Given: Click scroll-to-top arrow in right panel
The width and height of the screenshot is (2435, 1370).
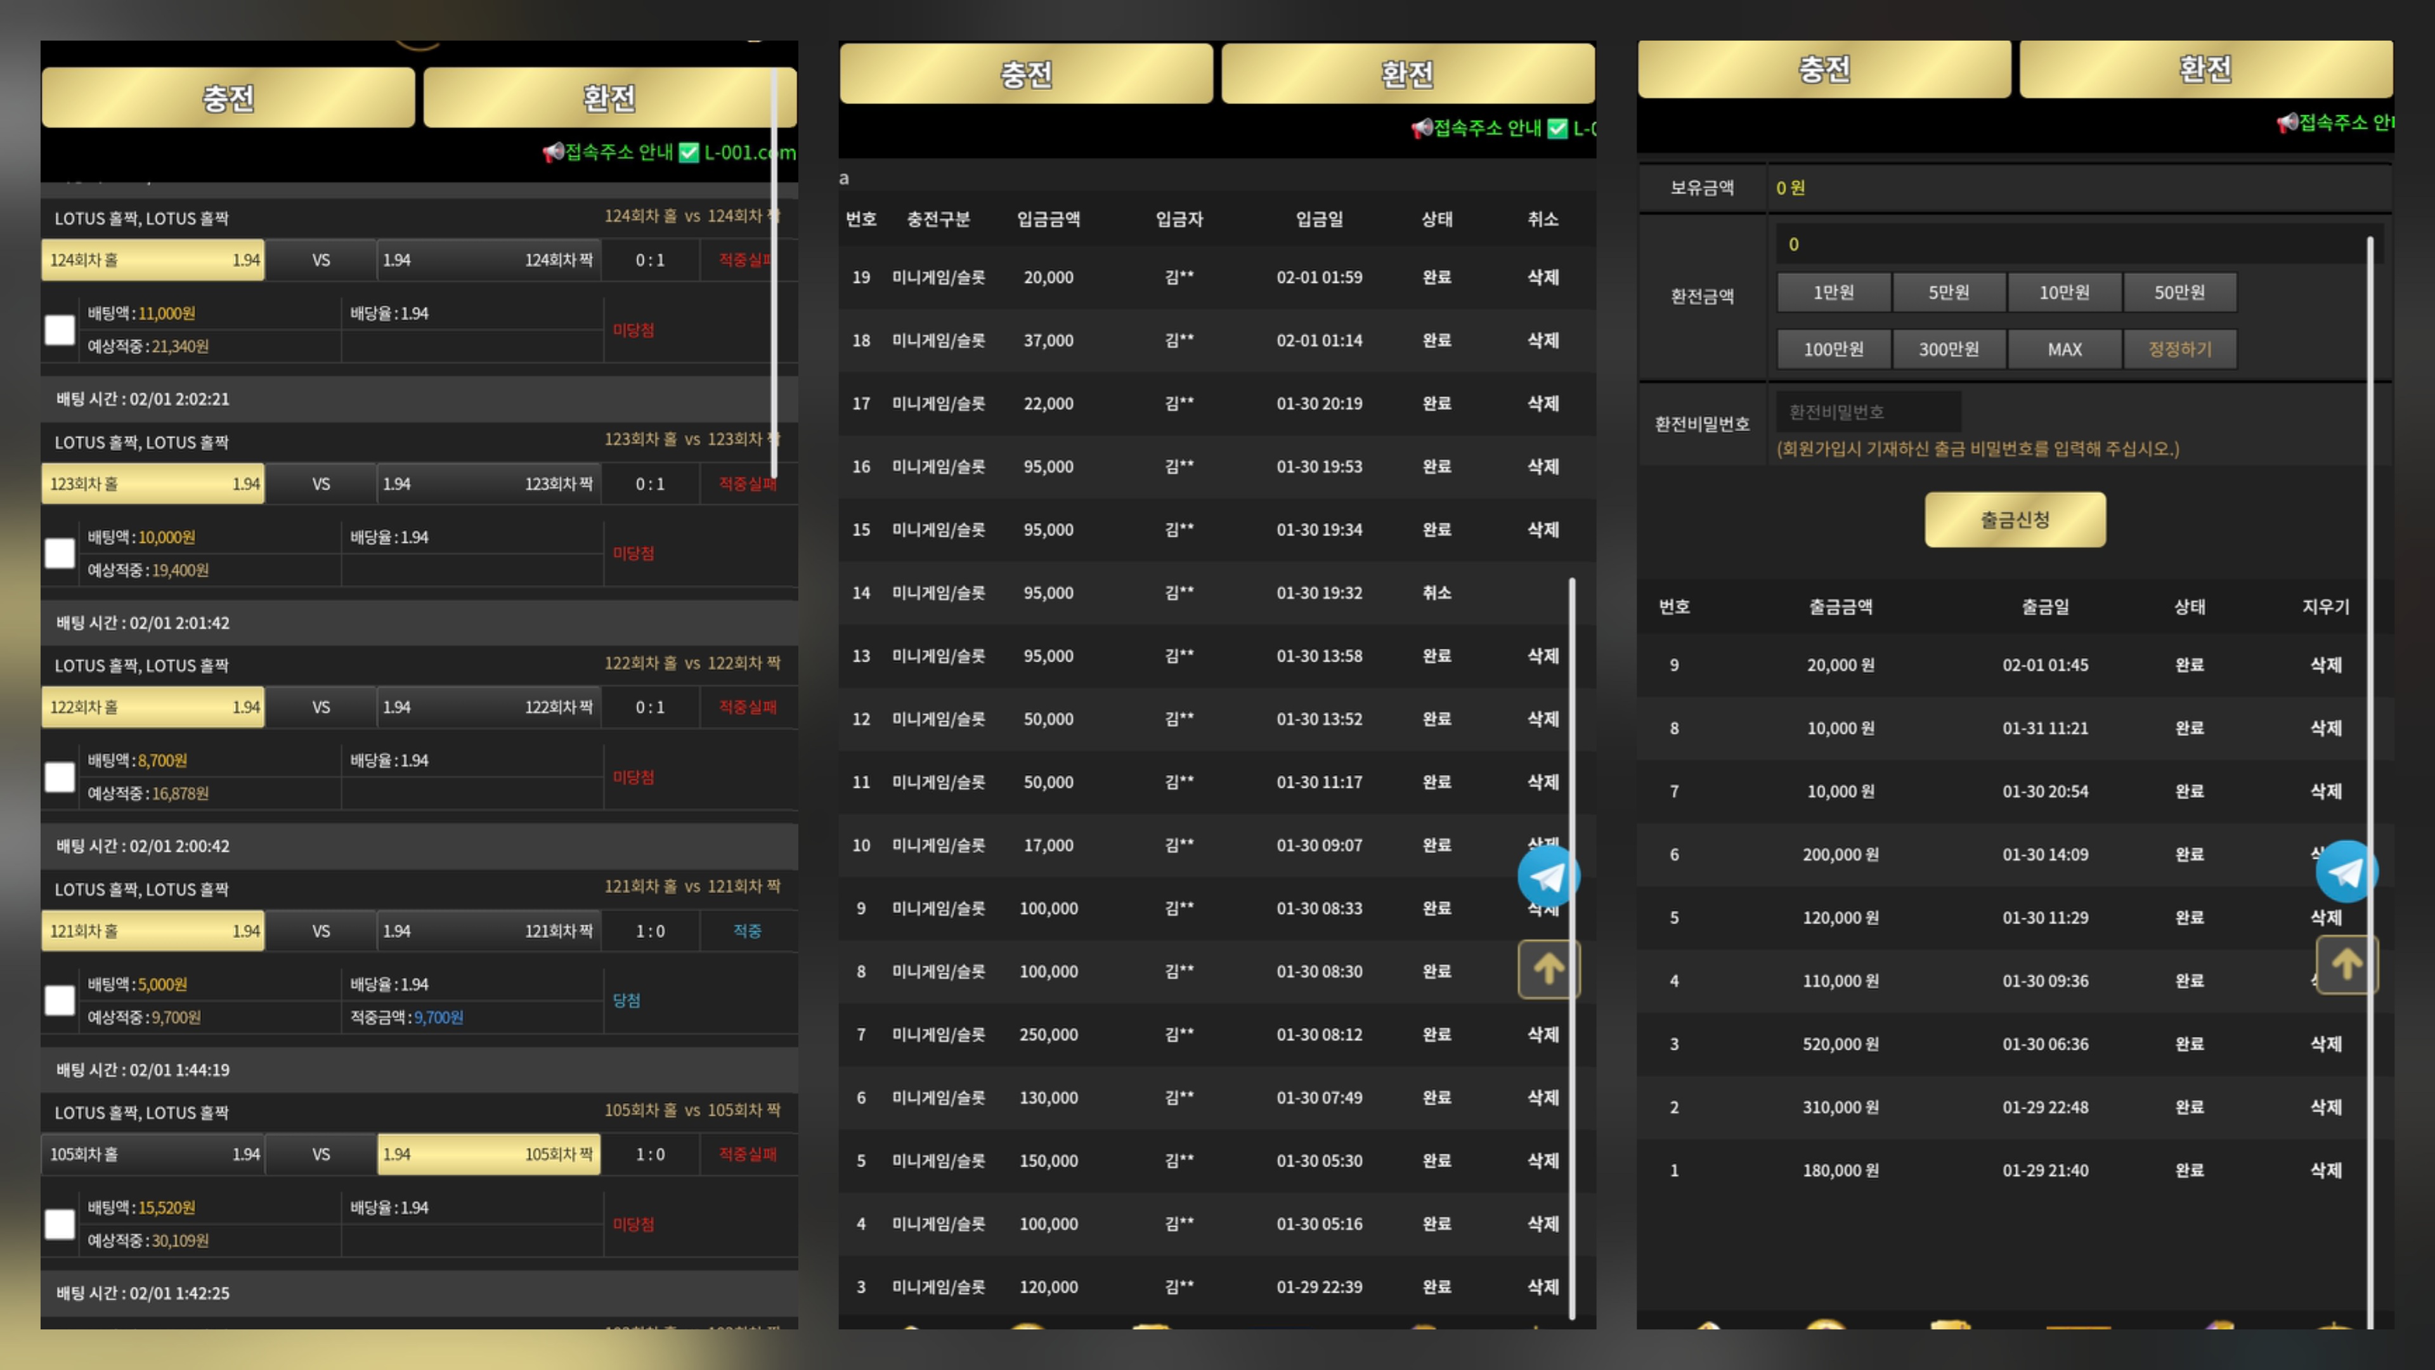Looking at the screenshot, I should click(2346, 964).
